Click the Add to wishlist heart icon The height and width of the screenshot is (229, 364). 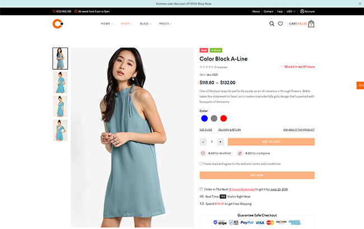[203, 153]
